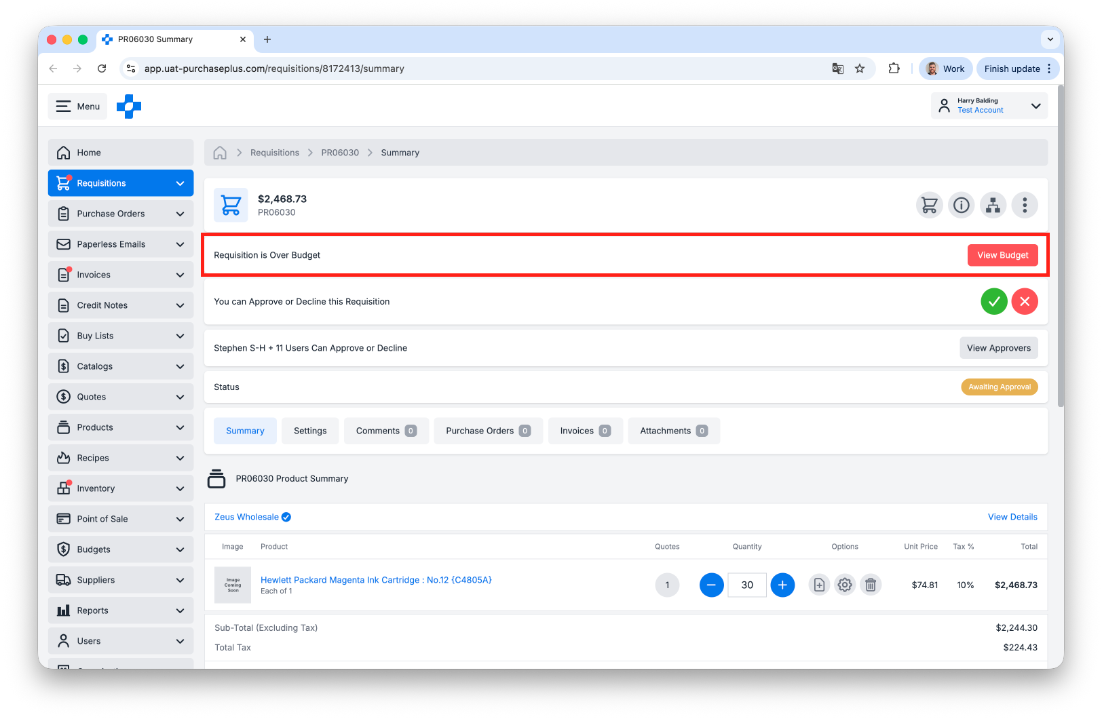The width and height of the screenshot is (1102, 719).
Task: Select the Summary tab
Action: [245, 431]
